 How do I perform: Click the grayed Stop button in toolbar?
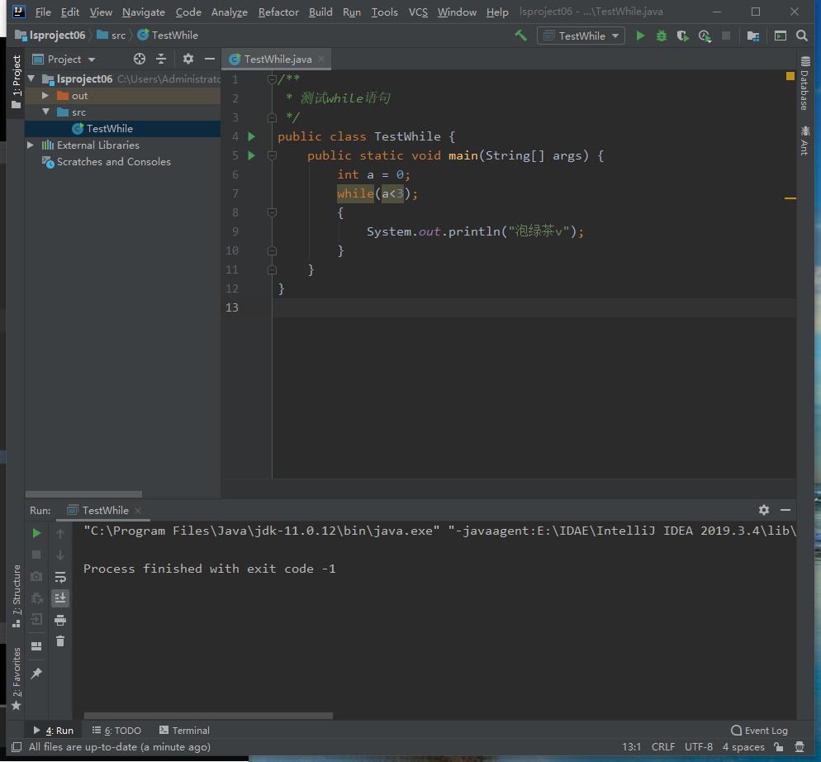726,36
